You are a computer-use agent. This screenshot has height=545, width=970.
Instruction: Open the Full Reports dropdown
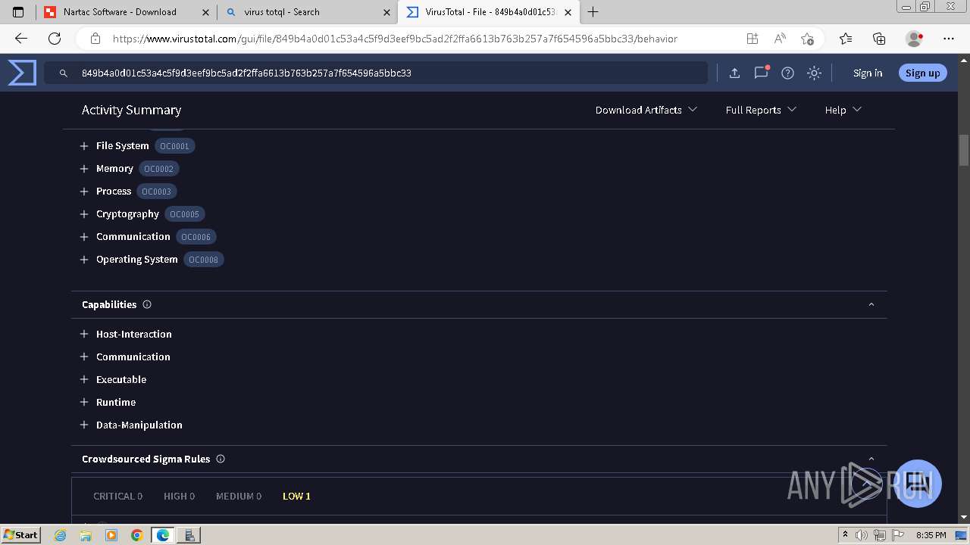coord(761,110)
